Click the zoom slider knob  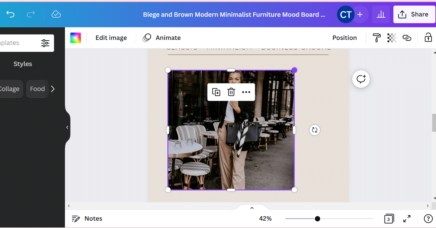pyautogui.click(x=318, y=219)
